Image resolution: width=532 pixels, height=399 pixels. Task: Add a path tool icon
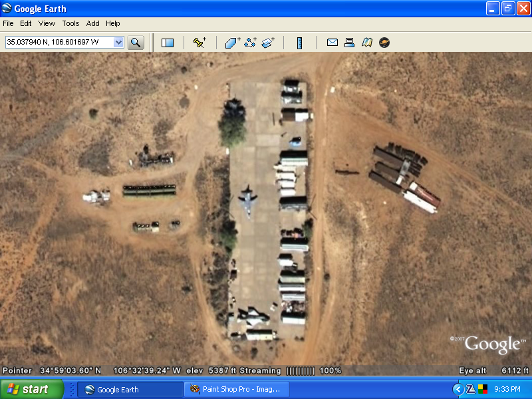[x=251, y=43]
